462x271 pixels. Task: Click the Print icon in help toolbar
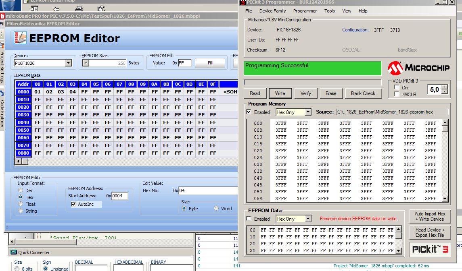pyautogui.click(x=79, y=8)
